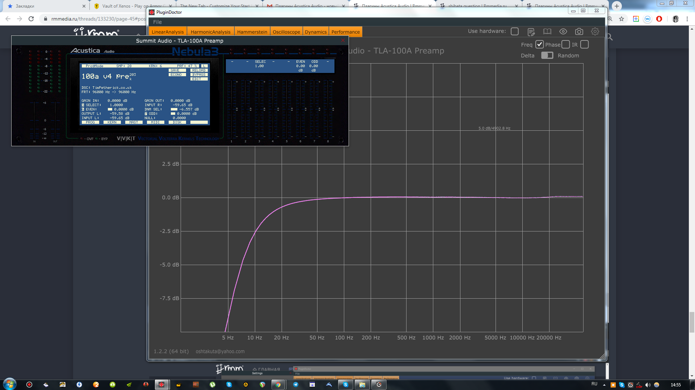The image size is (695, 390).
Task: Switch to the HarmonicAnalysis tab
Action: click(x=210, y=32)
